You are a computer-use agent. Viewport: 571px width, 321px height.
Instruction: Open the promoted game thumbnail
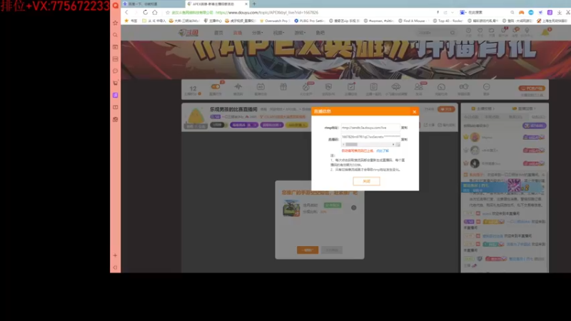coord(291,208)
